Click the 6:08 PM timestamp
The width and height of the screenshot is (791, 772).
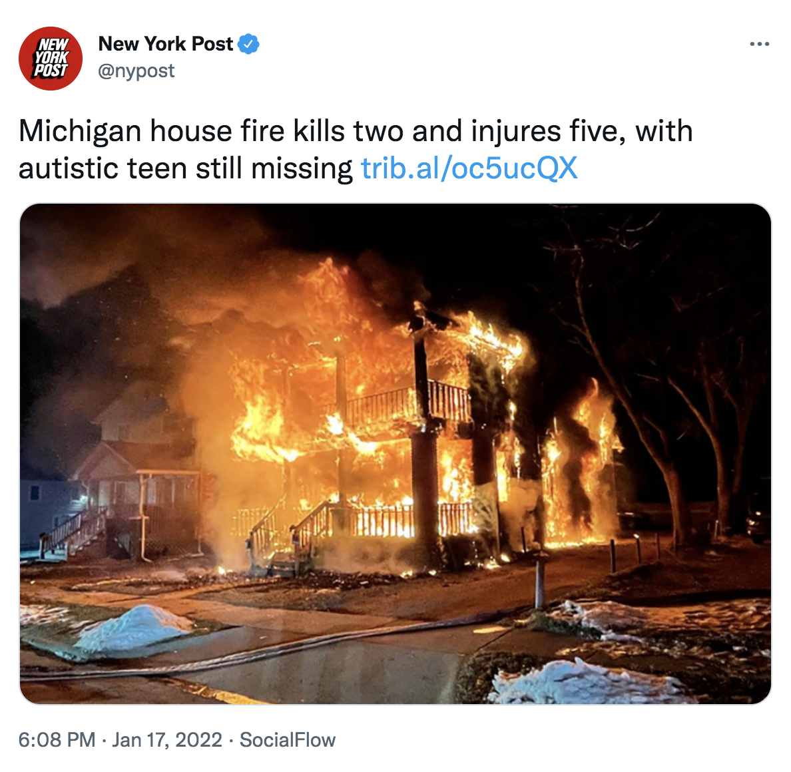coord(57,740)
